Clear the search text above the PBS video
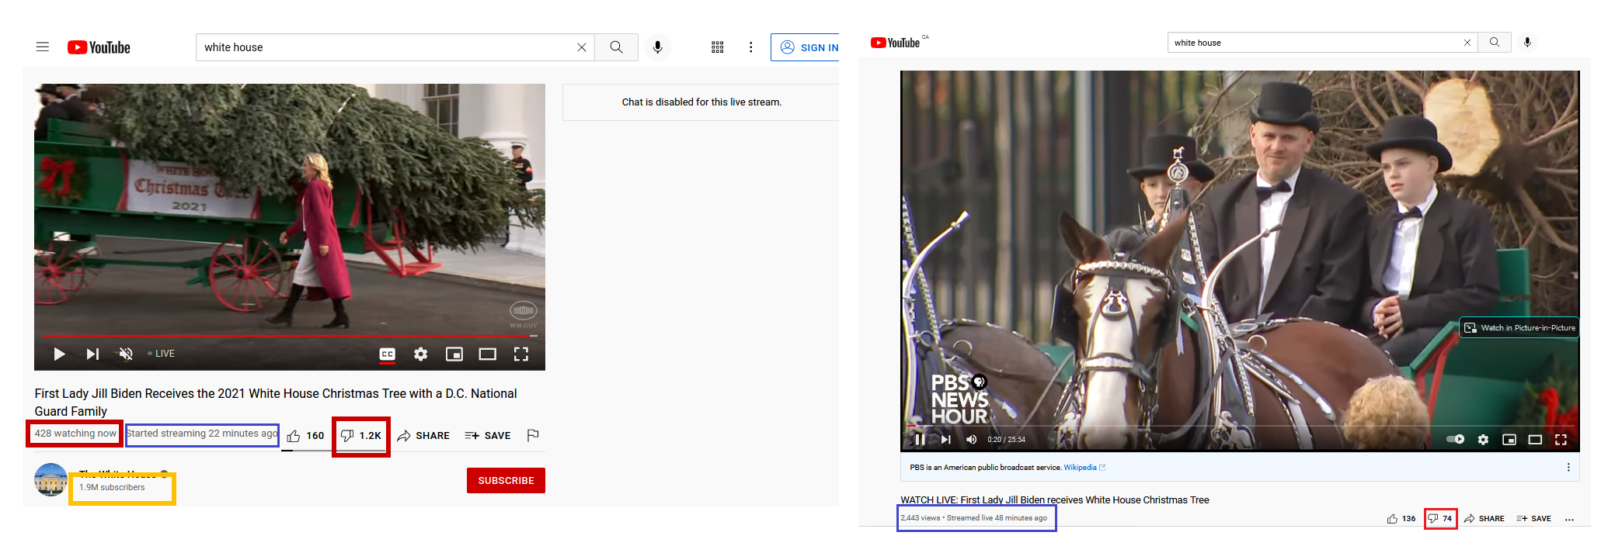The width and height of the screenshot is (1615, 553). [x=1467, y=43]
